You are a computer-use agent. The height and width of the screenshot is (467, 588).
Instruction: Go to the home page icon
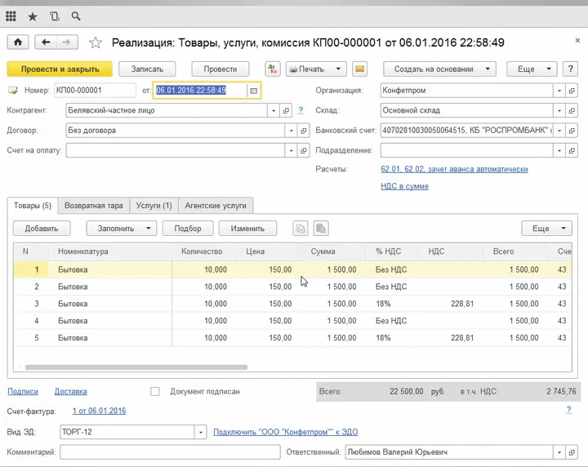pyautogui.click(x=16, y=42)
